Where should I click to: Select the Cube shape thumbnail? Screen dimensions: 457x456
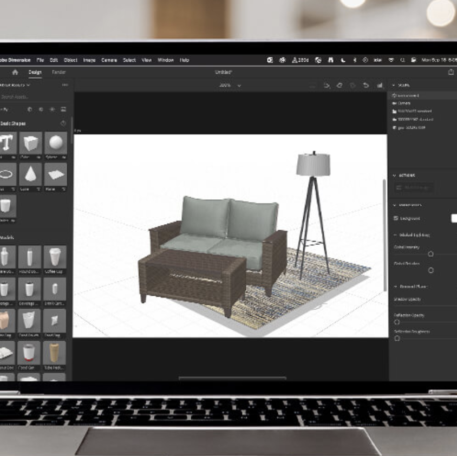pos(31,143)
